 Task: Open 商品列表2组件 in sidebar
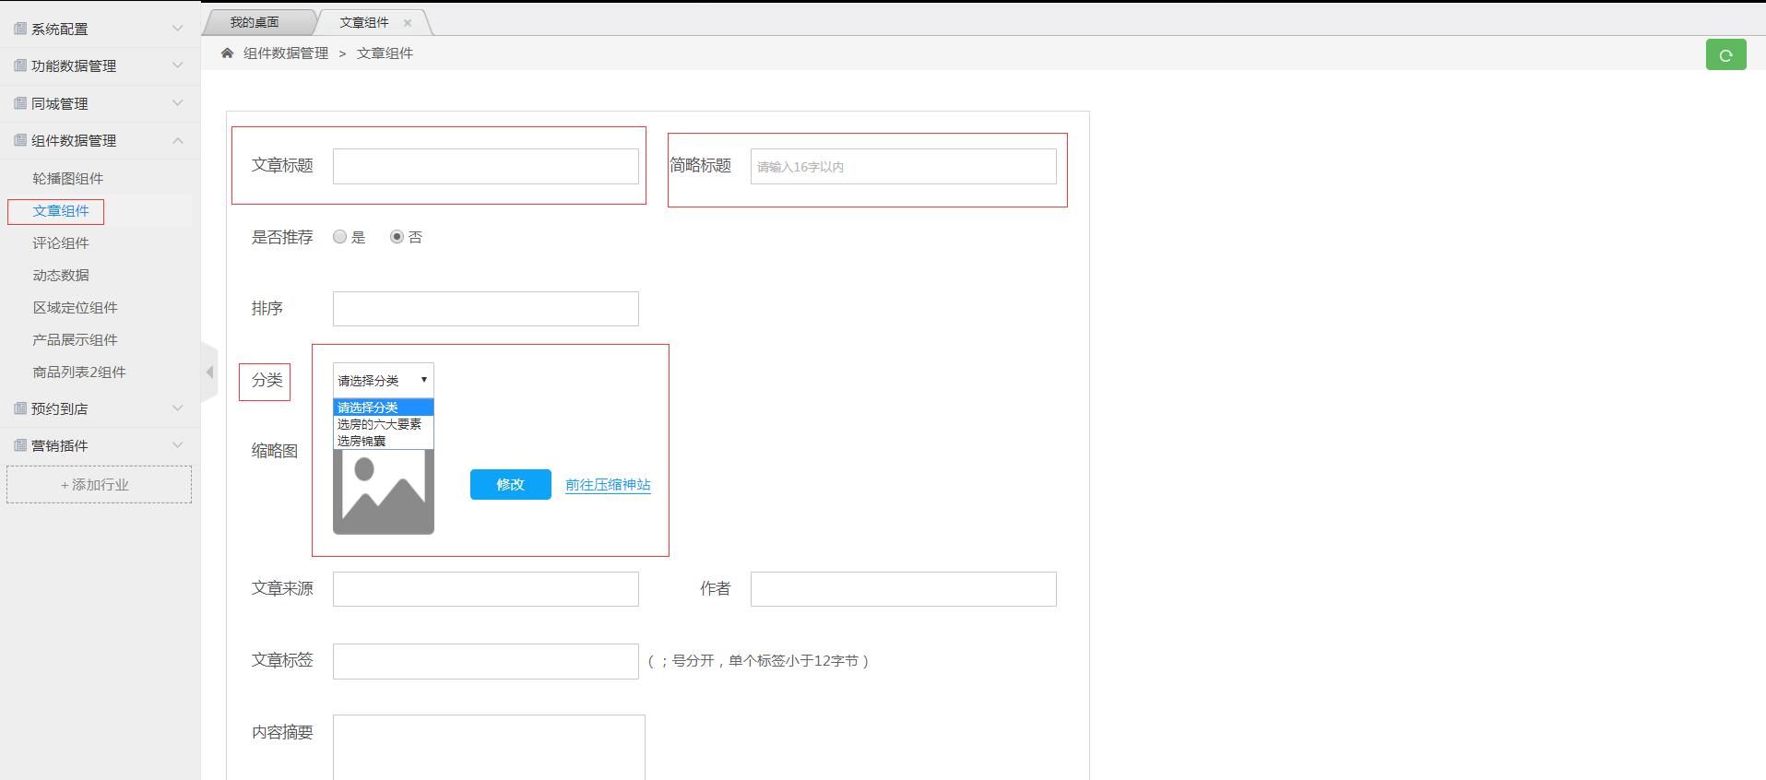coord(79,372)
